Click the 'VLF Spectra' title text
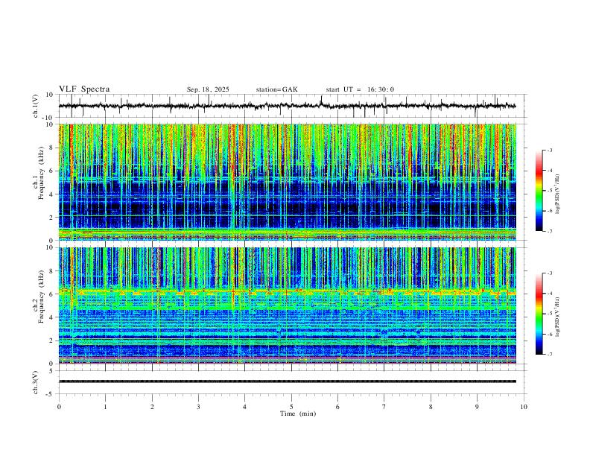The image size is (590, 456). [x=84, y=89]
